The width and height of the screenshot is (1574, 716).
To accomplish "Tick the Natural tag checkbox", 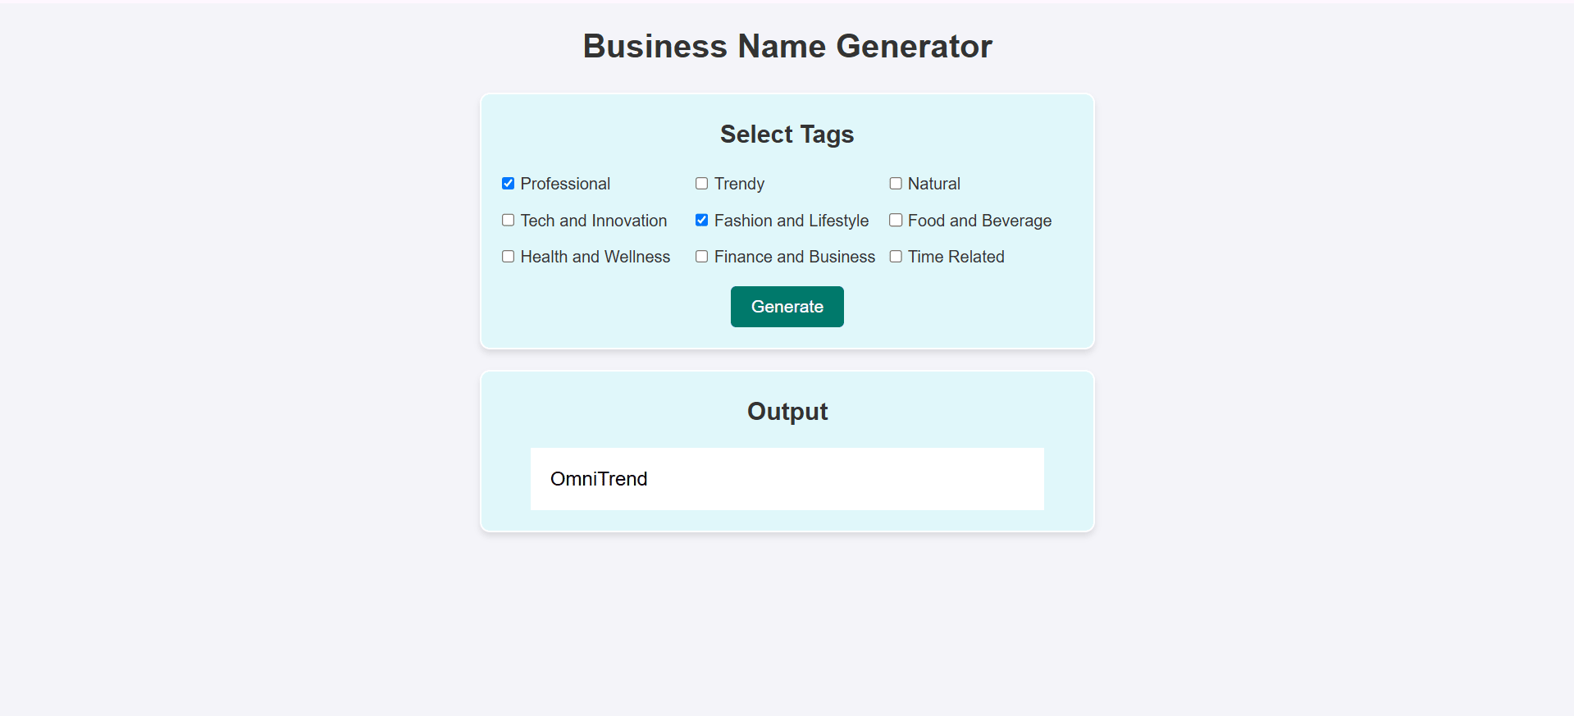I will coord(896,184).
